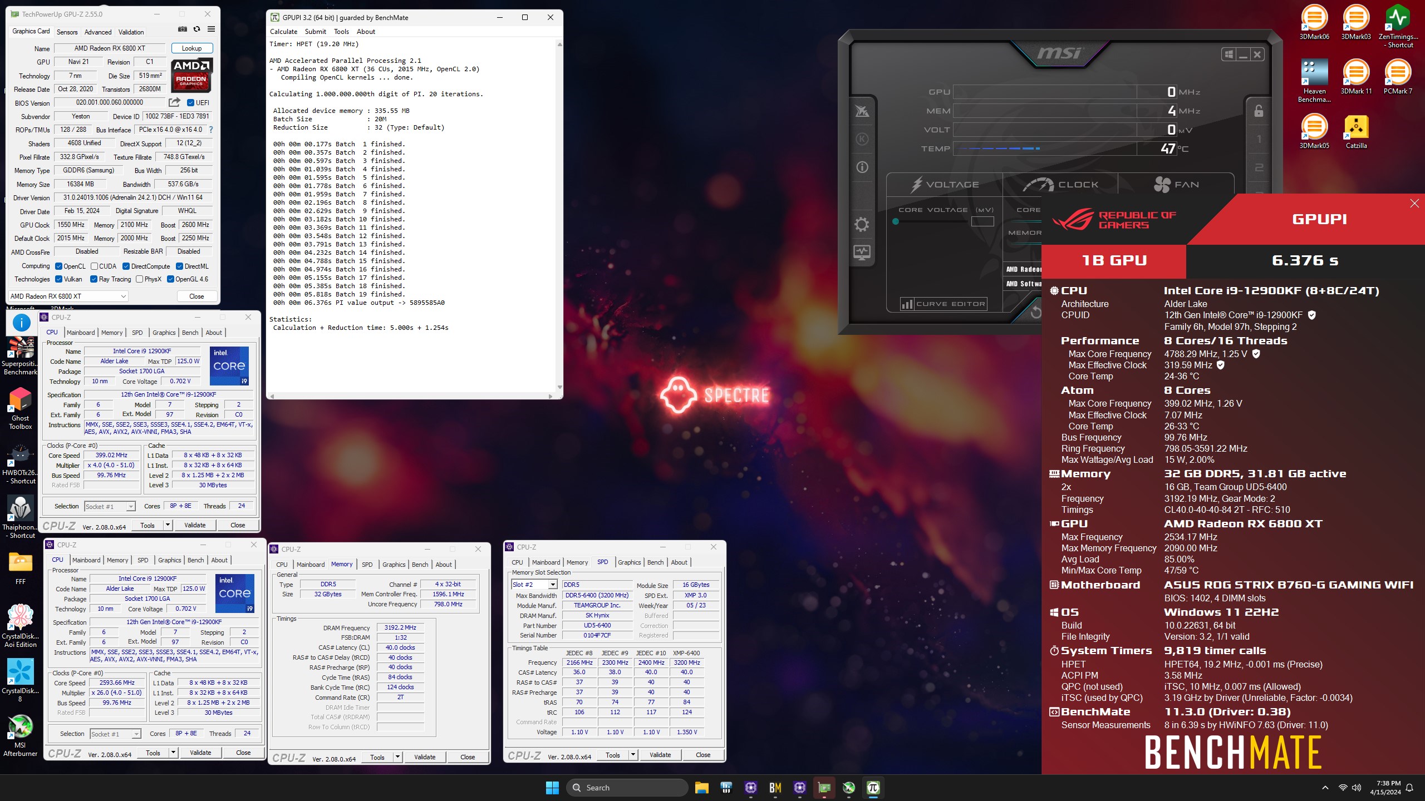Click GPU-Z refresh icon
This screenshot has height=801, width=1425.
pos(196,29)
